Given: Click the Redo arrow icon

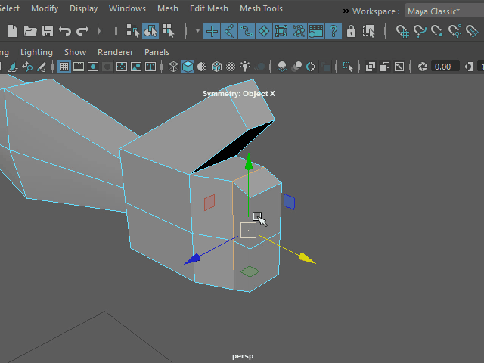Looking at the screenshot, I should (x=82, y=31).
